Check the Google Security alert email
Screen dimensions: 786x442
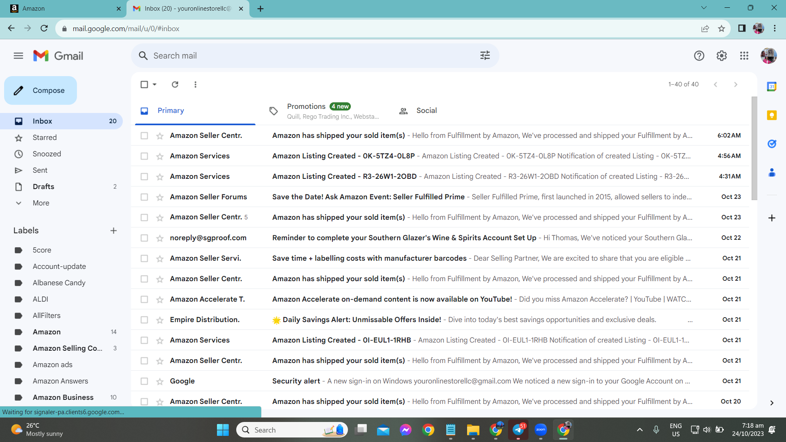tap(144, 381)
